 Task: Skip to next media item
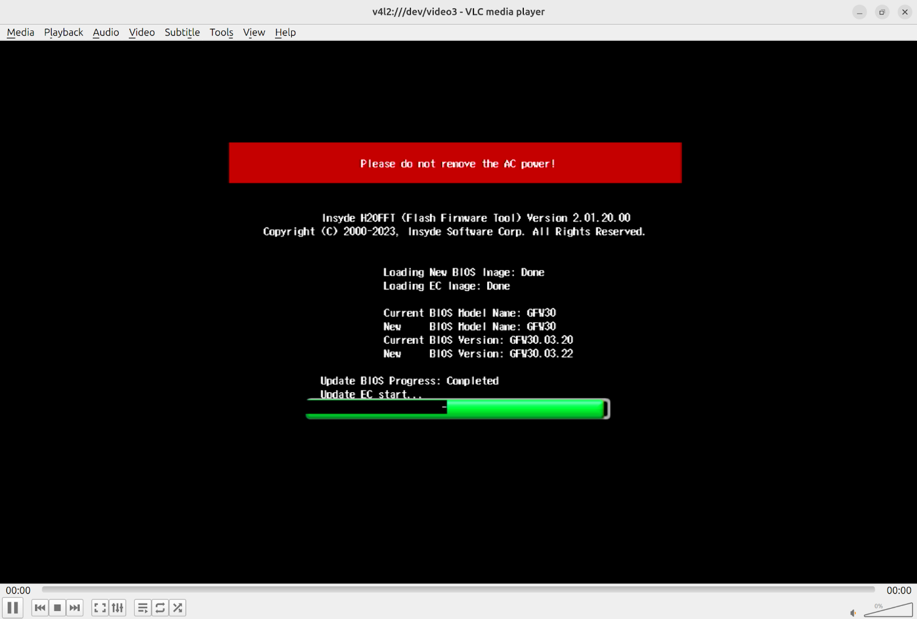point(75,608)
